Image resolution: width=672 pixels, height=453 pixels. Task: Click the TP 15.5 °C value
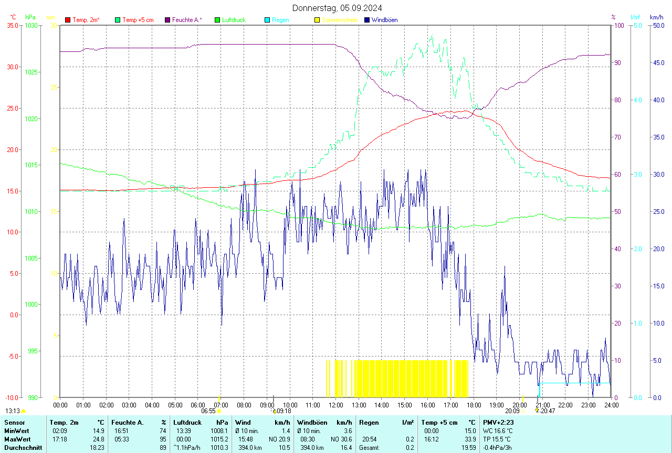coord(496,439)
